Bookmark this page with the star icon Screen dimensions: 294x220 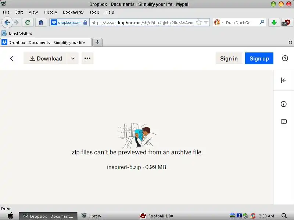pyautogui.click(x=199, y=23)
